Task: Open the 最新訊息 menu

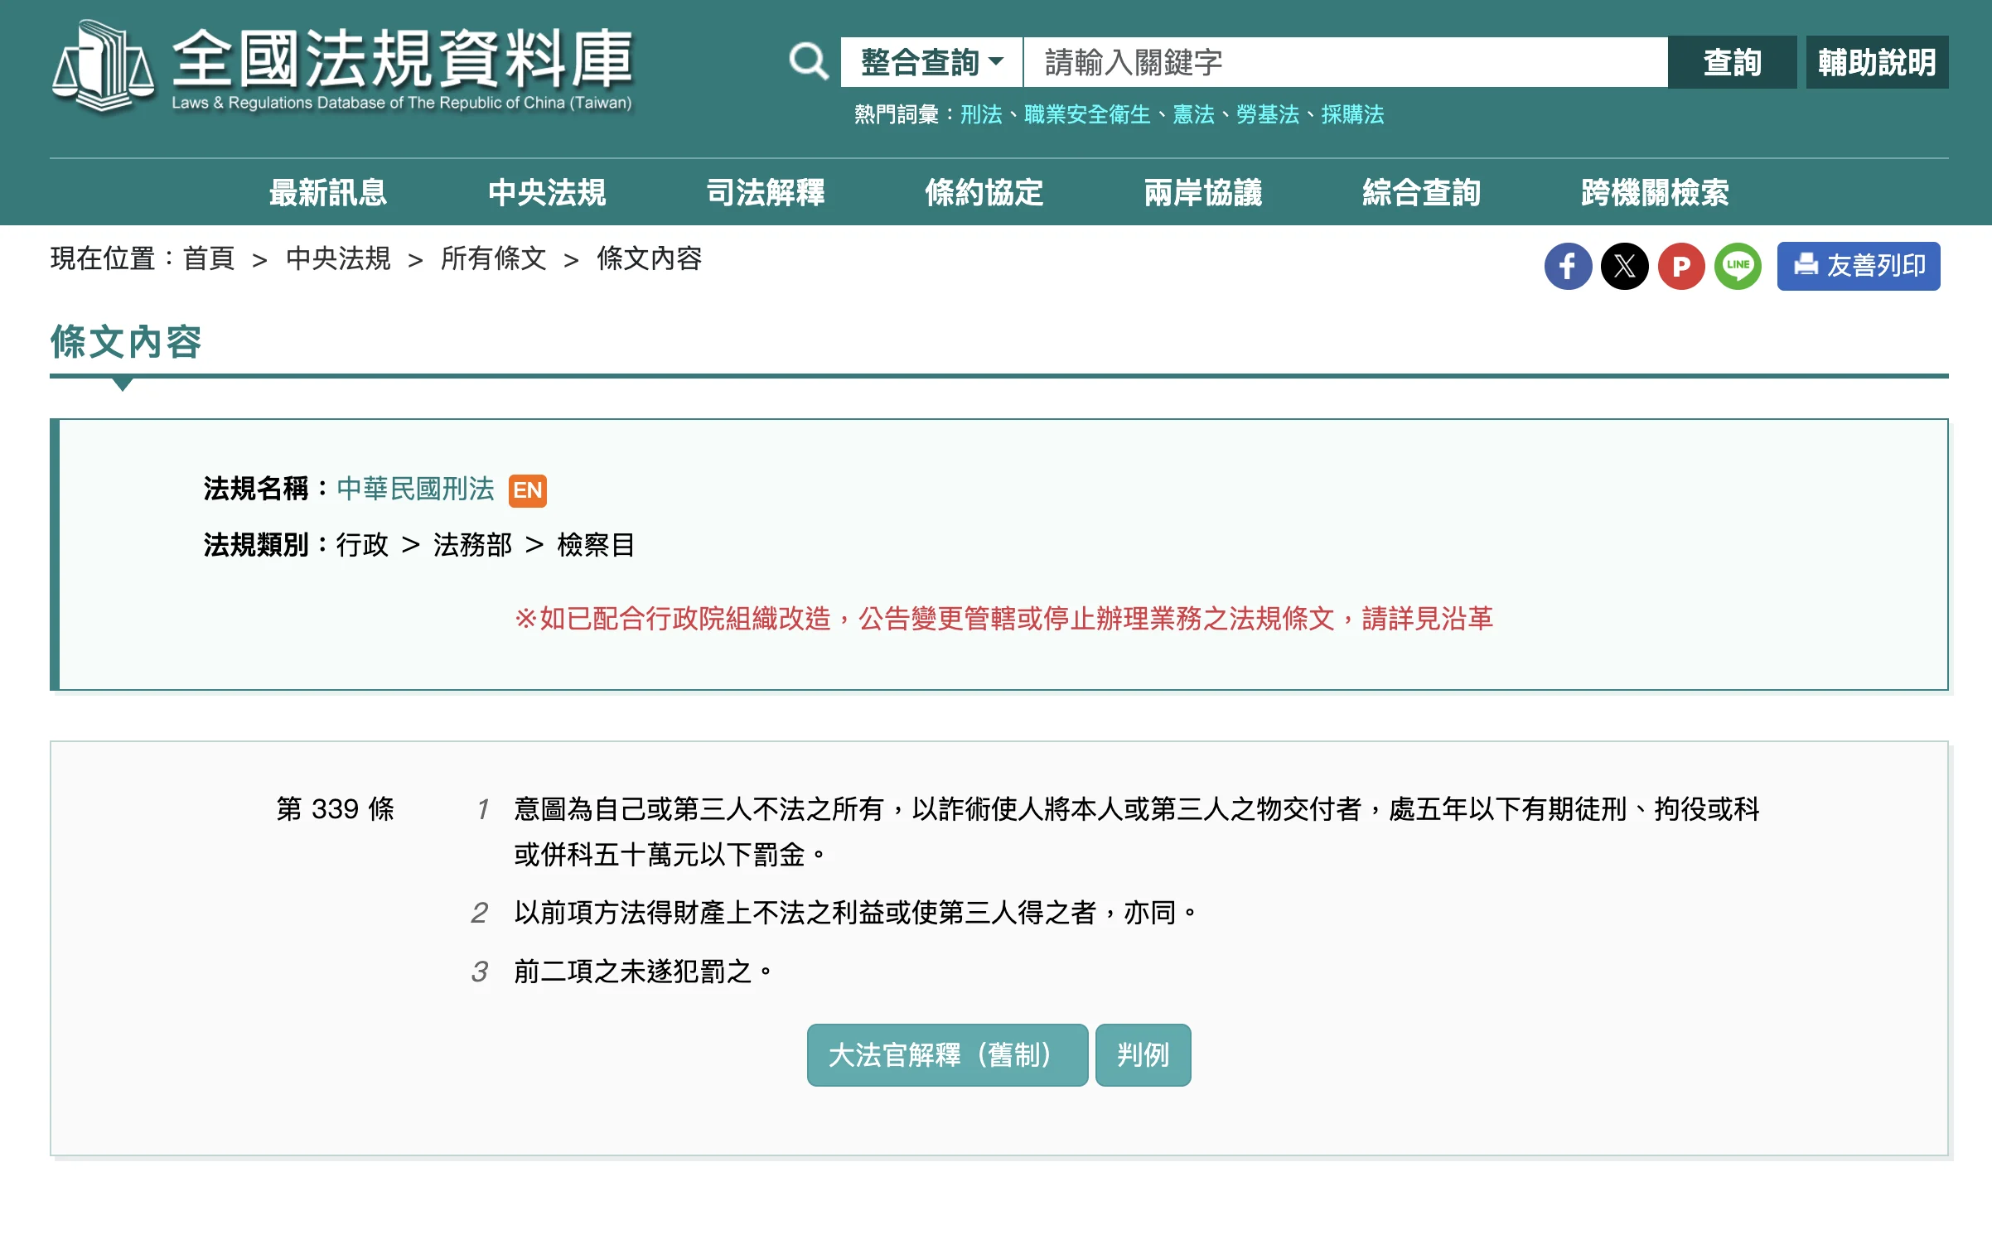Action: pyautogui.click(x=328, y=192)
